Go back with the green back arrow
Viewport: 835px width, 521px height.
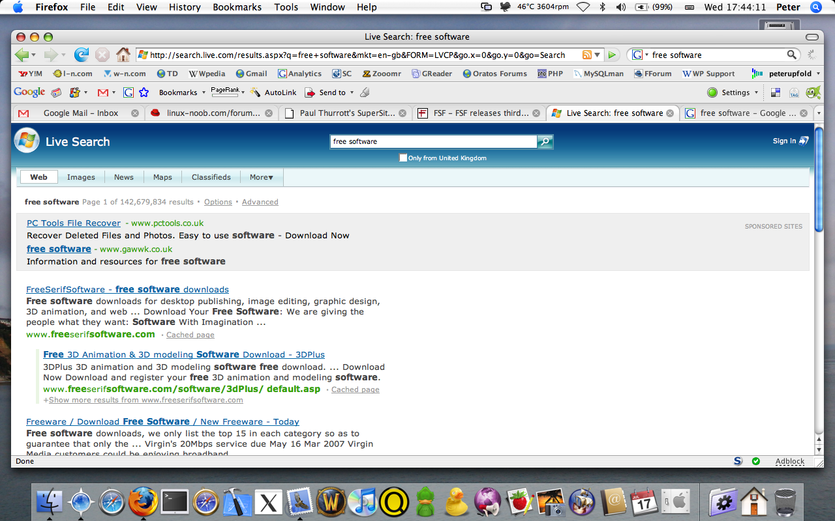coord(22,55)
